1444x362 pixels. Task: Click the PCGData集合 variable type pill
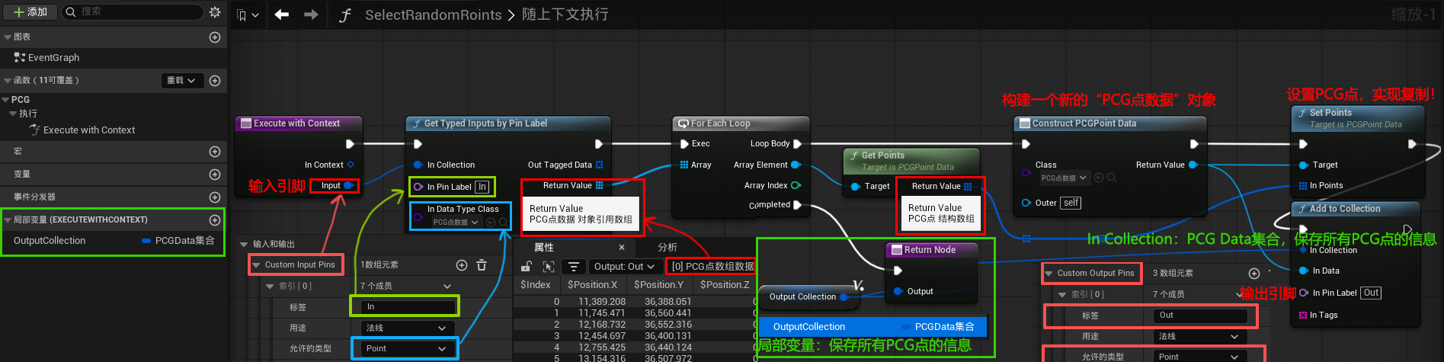(178, 241)
